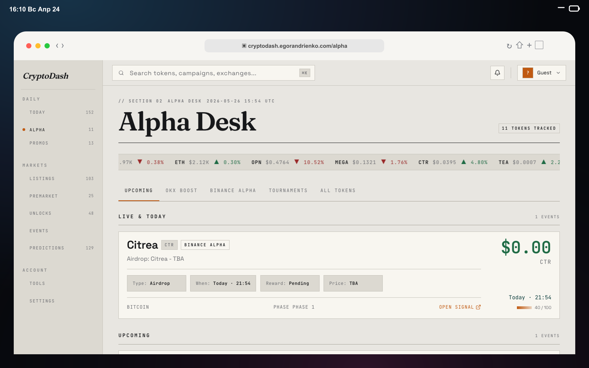Click the browser share icon
589x368 pixels.
point(519,45)
